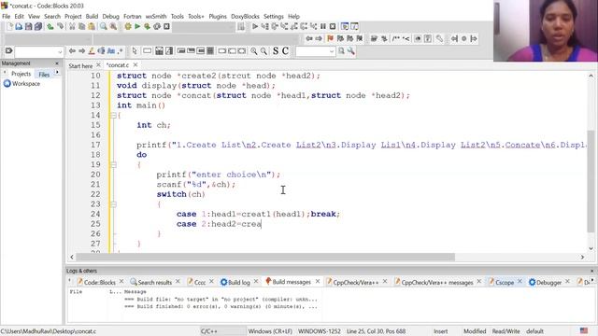Run the program with the green play icon

coord(137,26)
